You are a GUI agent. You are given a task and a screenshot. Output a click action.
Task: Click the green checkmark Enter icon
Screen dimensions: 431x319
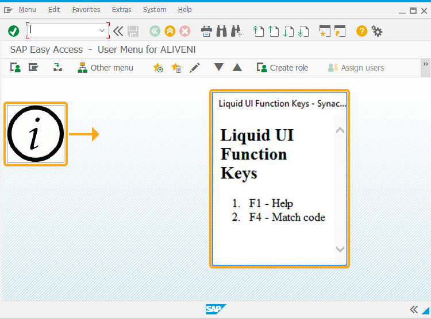[13, 31]
